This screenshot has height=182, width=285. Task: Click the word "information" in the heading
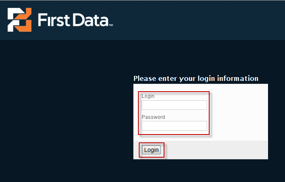pos(238,78)
